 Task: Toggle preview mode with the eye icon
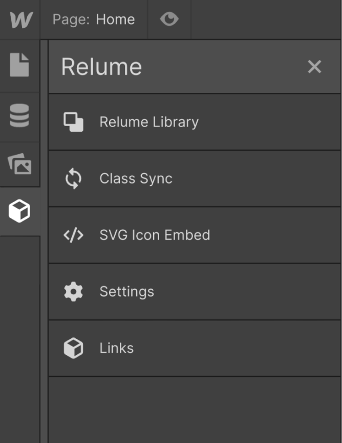(x=169, y=19)
